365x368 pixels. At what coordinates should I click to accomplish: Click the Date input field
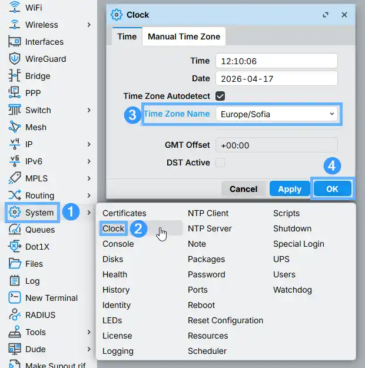coord(277,78)
